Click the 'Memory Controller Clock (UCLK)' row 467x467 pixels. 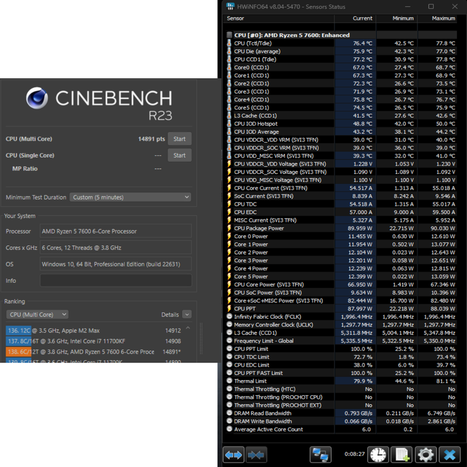pos(341,325)
